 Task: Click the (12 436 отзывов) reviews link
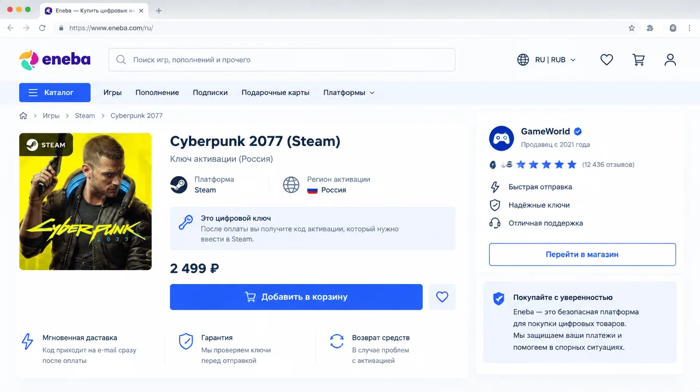click(608, 165)
